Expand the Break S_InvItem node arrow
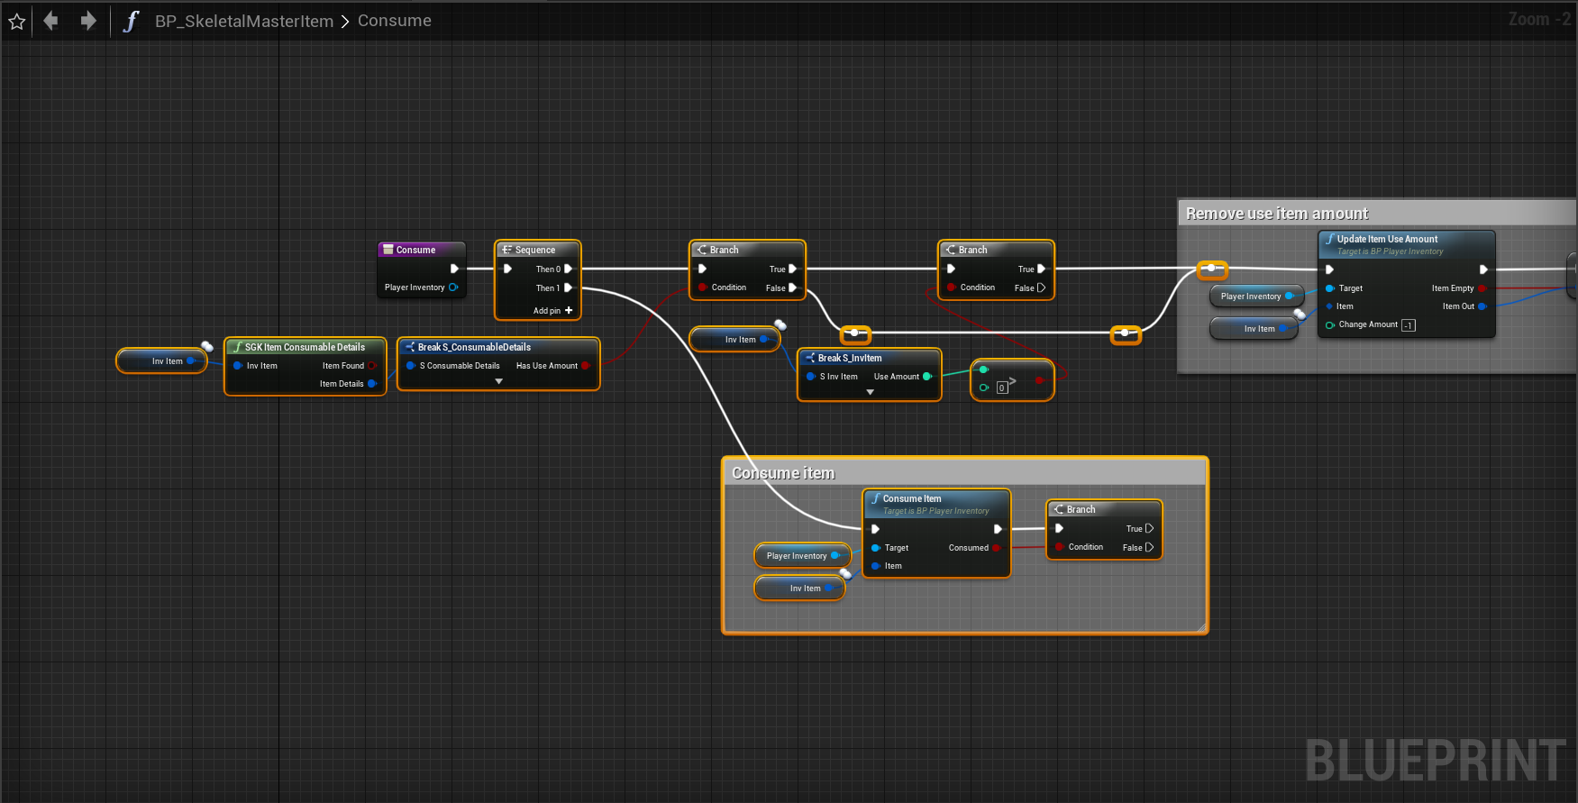The image size is (1578, 803). click(x=870, y=393)
